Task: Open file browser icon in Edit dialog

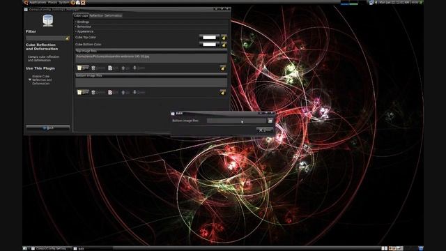Action: (270, 121)
